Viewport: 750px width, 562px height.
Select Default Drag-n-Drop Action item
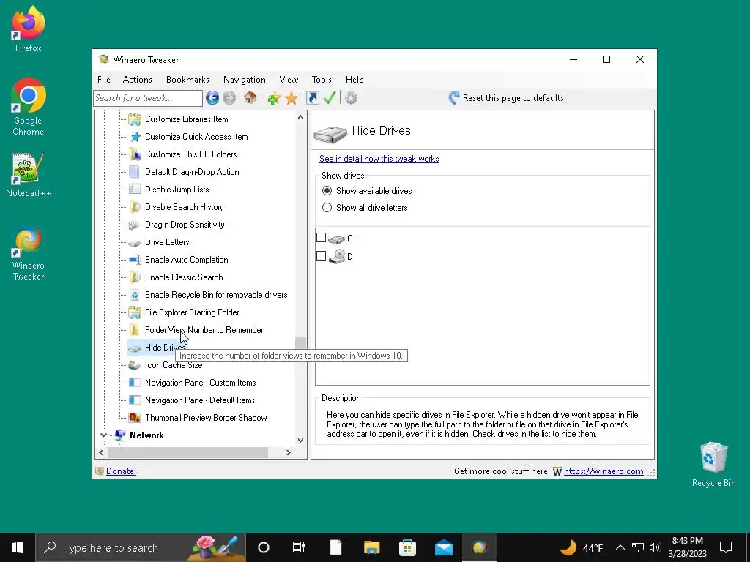(192, 172)
